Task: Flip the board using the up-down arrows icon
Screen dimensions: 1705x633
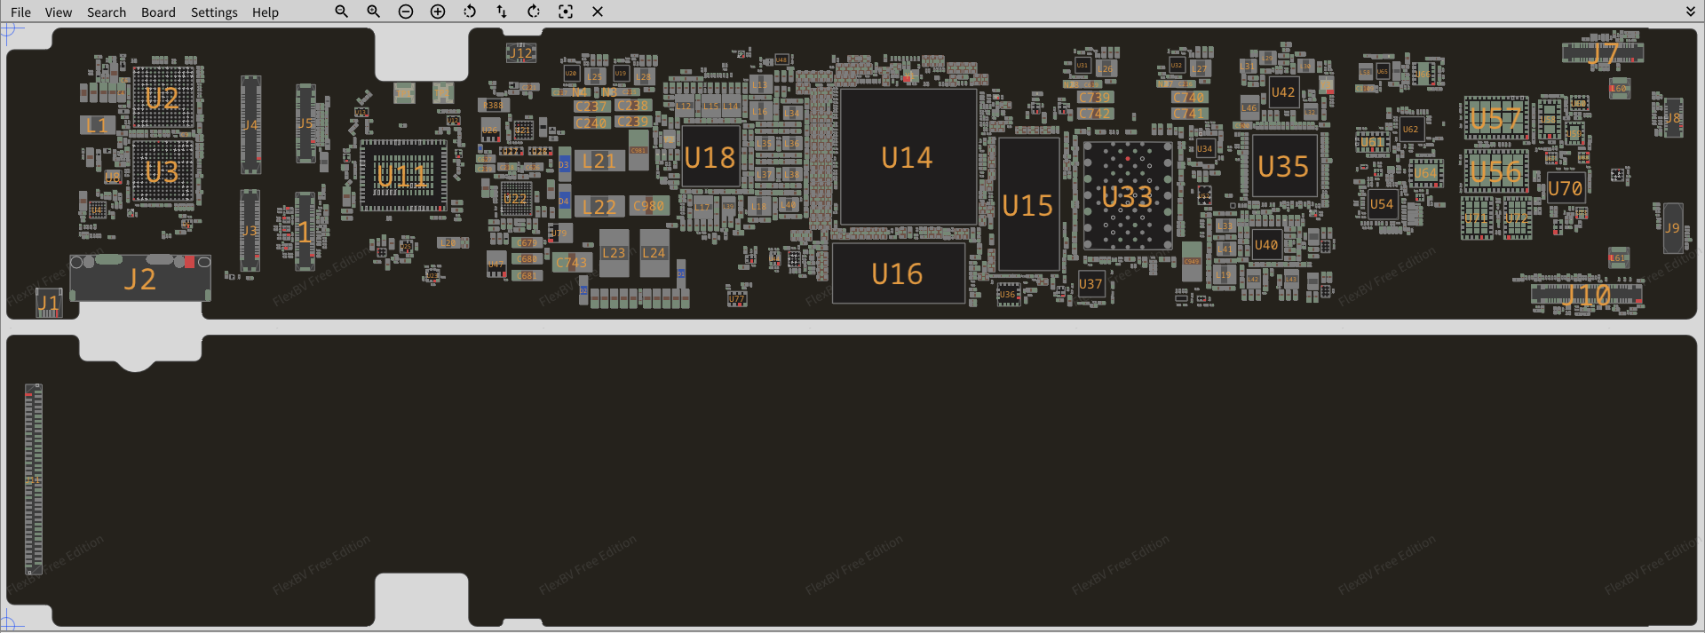Action: click(x=502, y=12)
